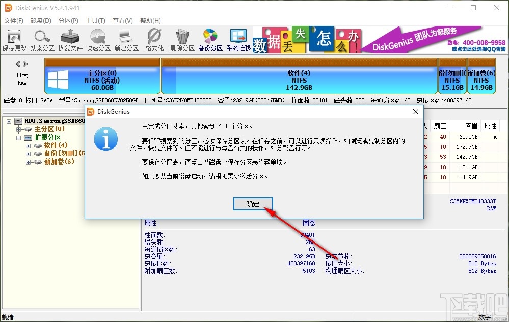Confirm the dialog with 确定 button
Viewport: 509px width, 322px height.
tap(253, 204)
